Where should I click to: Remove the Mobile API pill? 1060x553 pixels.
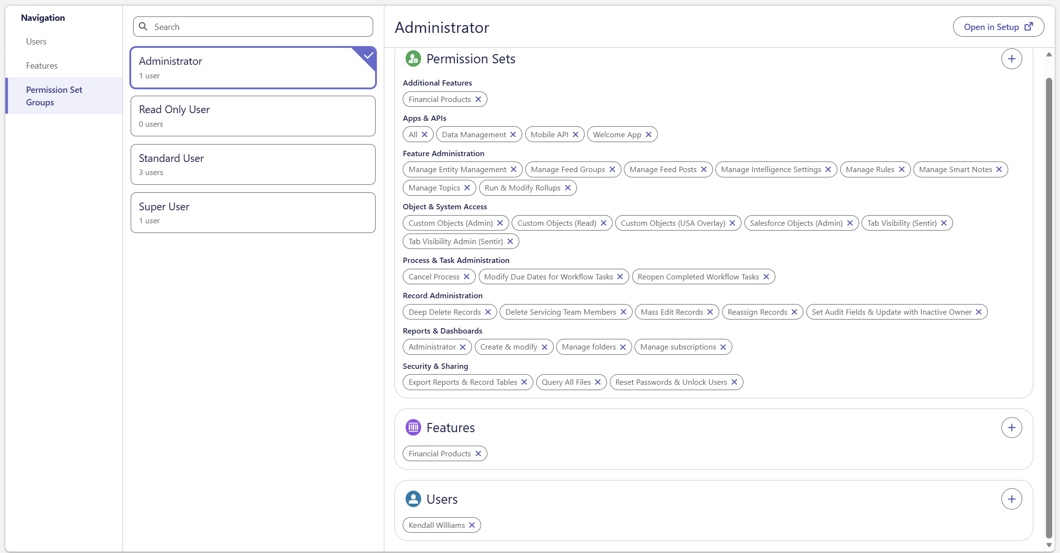tap(575, 134)
